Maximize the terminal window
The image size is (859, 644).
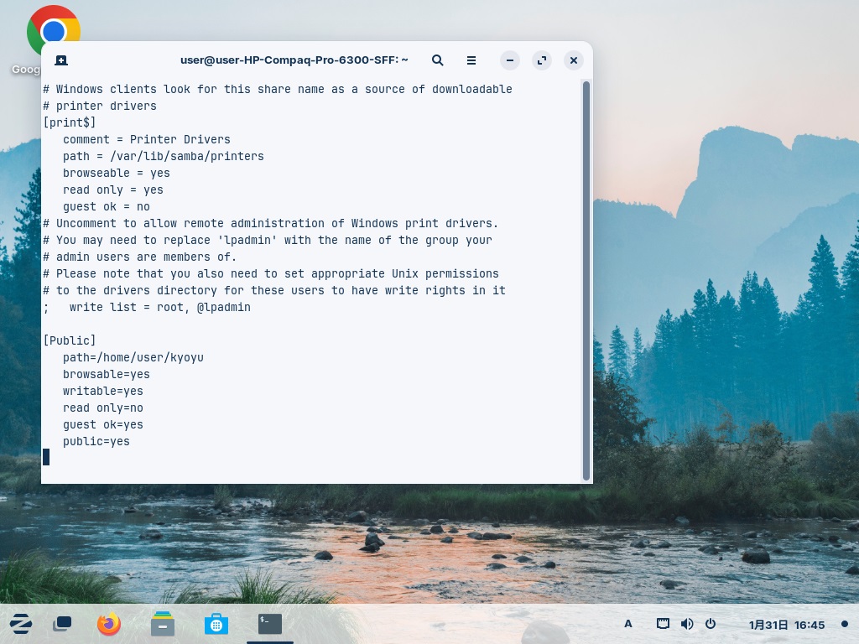(542, 60)
